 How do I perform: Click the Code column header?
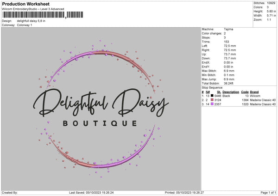coord(245,92)
